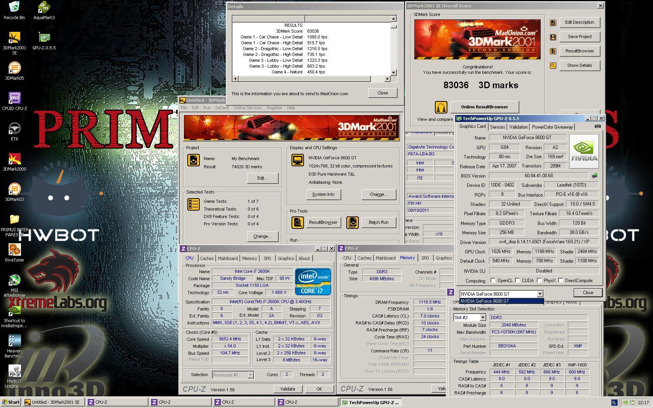Click the Save Project button
The image size is (653, 408).
580,37
